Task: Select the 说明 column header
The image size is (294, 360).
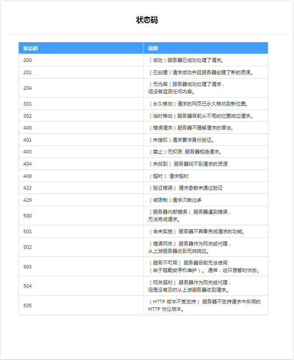Action: pyautogui.click(x=206, y=48)
